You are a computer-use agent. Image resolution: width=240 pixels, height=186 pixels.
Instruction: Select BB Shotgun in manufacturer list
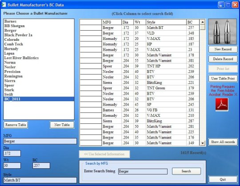(x=39, y=26)
